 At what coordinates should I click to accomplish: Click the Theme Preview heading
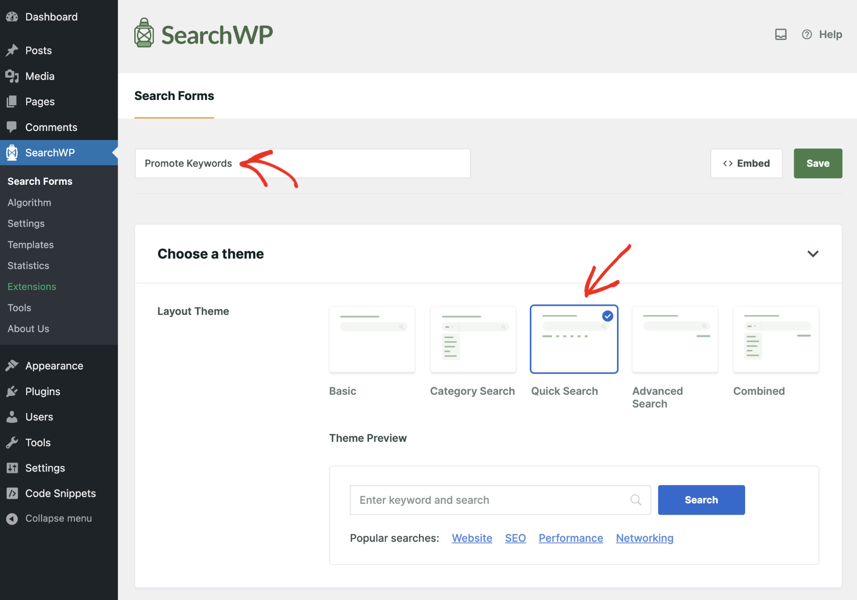pyautogui.click(x=368, y=438)
